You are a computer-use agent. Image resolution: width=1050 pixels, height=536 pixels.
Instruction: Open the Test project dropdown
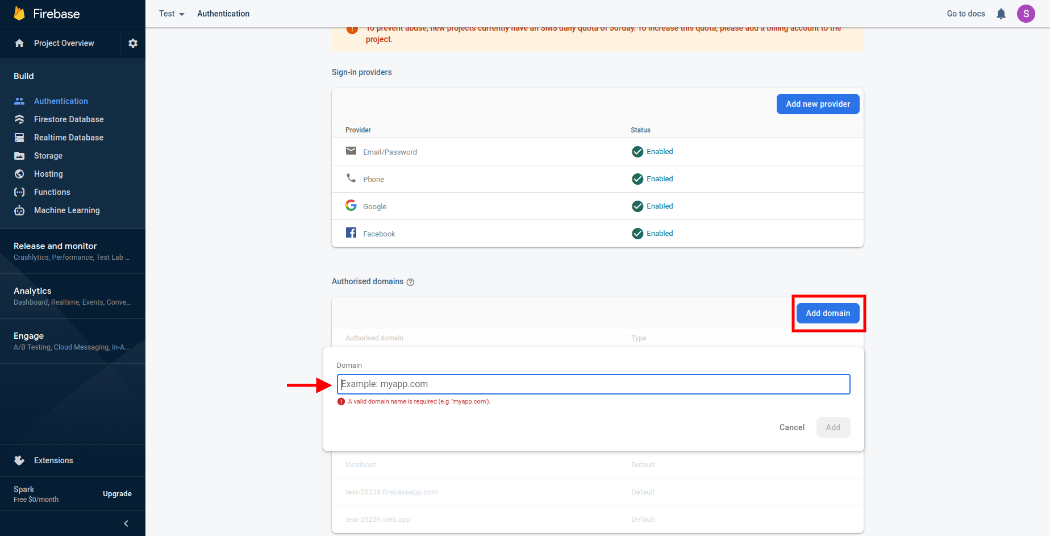(x=172, y=14)
